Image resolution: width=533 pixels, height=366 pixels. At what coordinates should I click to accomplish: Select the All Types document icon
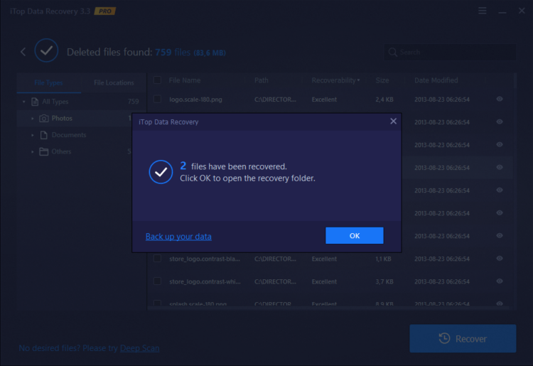tap(35, 102)
